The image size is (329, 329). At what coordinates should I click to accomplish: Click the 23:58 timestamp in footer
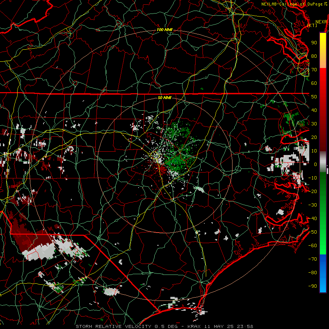(245, 326)
